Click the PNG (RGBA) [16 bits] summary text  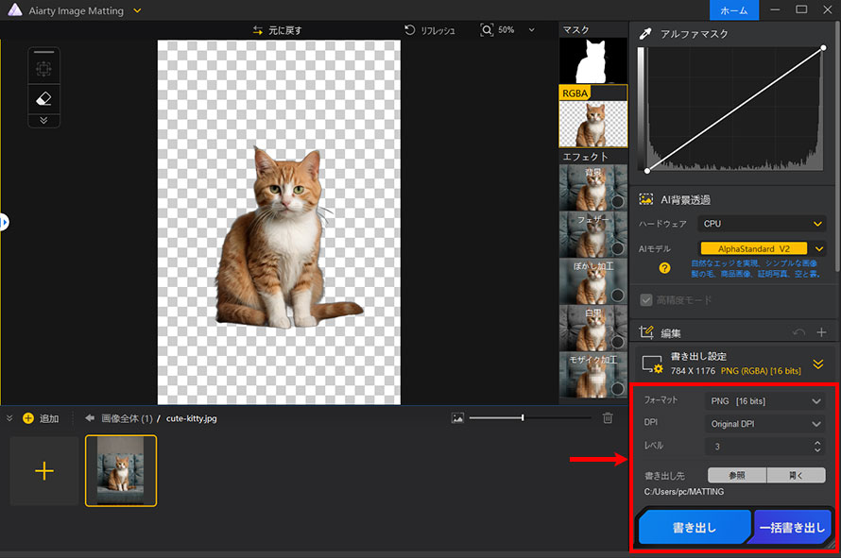(x=761, y=371)
